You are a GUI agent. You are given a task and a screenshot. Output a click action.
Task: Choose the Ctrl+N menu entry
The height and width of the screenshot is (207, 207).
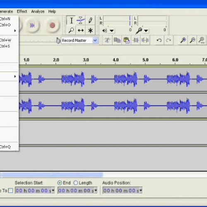pyautogui.click(x=9, y=19)
